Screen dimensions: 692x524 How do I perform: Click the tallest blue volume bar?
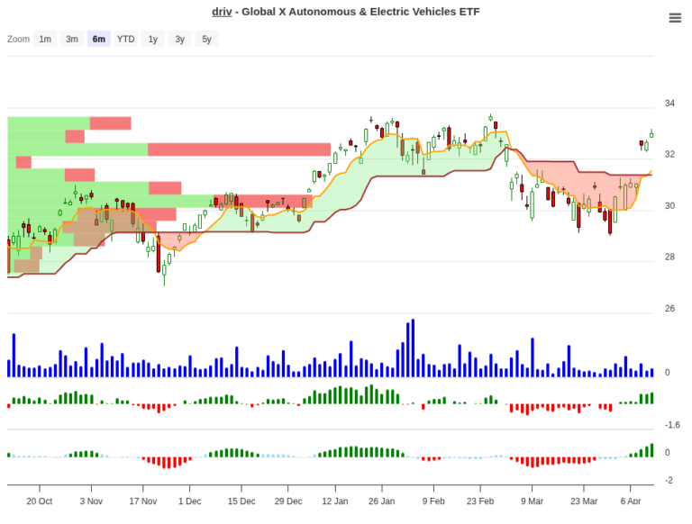coord(413,348)
